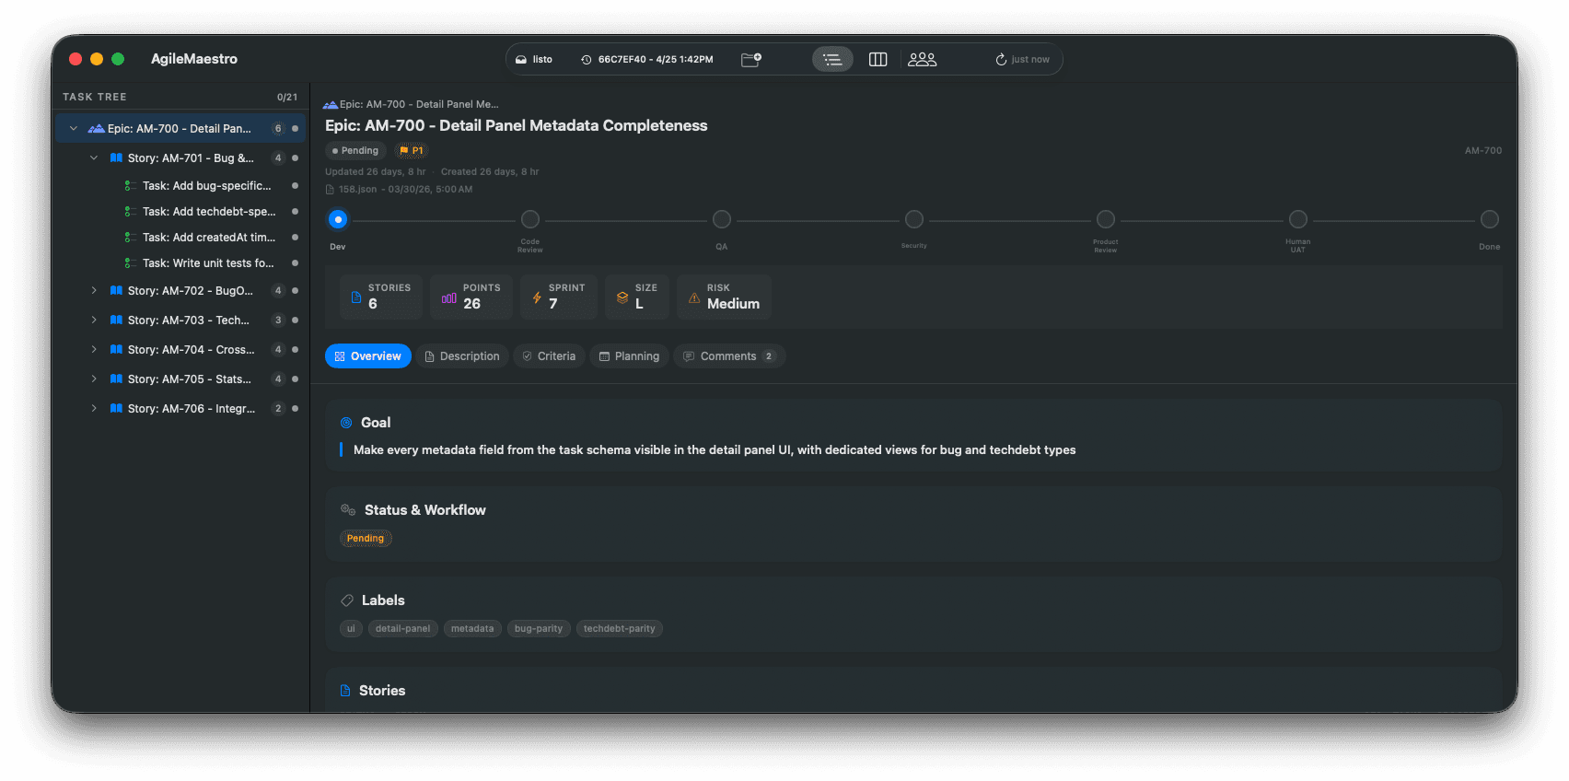Toggle status dot on 'Add createdAt tim' task
This screenshot has height=781, width=1569.
point(295,238)
